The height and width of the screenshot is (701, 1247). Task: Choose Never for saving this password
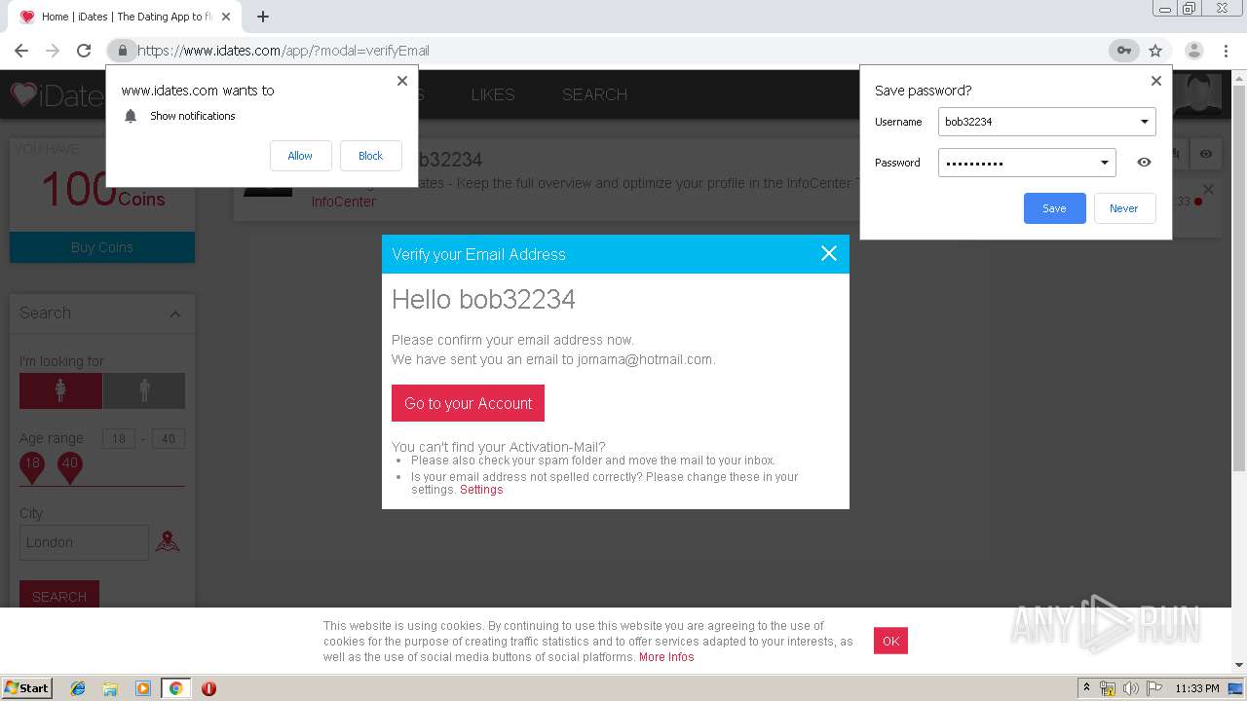(1124, 208)
